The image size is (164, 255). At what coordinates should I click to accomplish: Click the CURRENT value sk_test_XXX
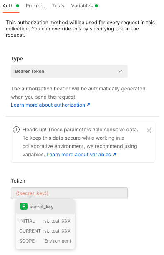point(57,231)
